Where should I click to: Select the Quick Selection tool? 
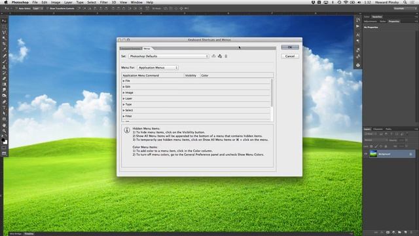pos(4,38)
